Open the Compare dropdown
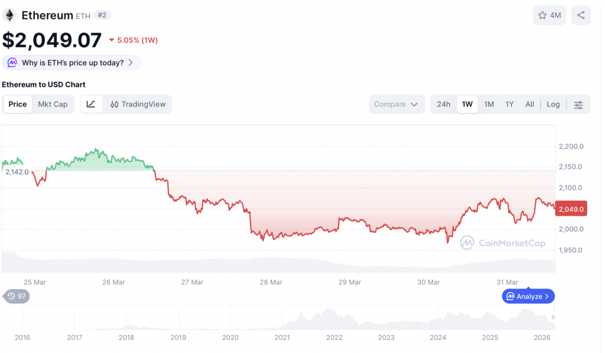Screen dimensions: 605x353 396,104
